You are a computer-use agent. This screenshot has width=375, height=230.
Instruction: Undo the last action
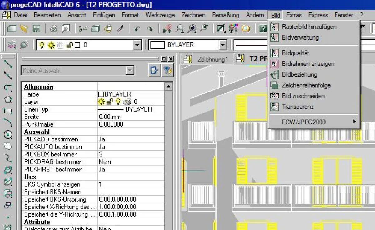pyautogui.click(x=137, y=28)
